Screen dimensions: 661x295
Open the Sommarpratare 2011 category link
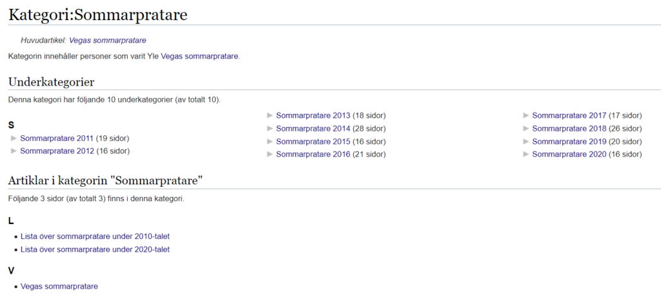click(x=57, y=138)
